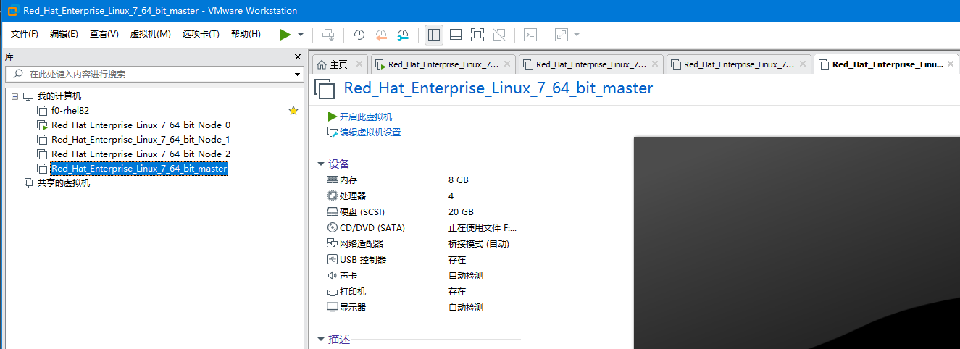The height and width of the screenshot is (349, 960).
Task: Collapse the 设备 section
Action: [321, 164]
